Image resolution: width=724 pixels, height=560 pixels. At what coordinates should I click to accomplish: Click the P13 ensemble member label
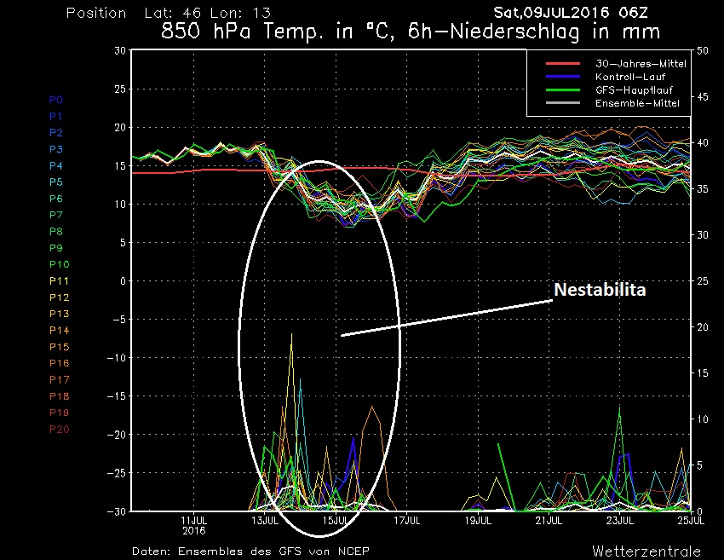click(59, 314)
